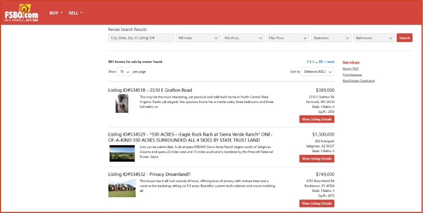Click the Sq.Ft.: 4872 text
The image size is (423, 213).
coord(326,196)
